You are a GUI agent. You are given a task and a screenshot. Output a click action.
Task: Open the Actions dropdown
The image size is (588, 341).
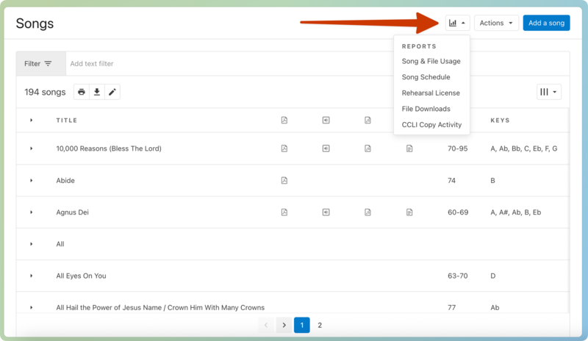(496, 23)
